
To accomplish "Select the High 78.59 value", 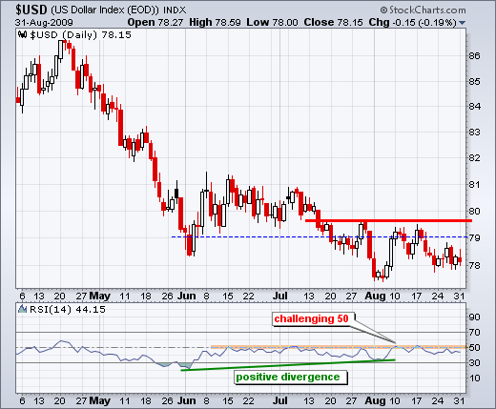I will [215, 23].
